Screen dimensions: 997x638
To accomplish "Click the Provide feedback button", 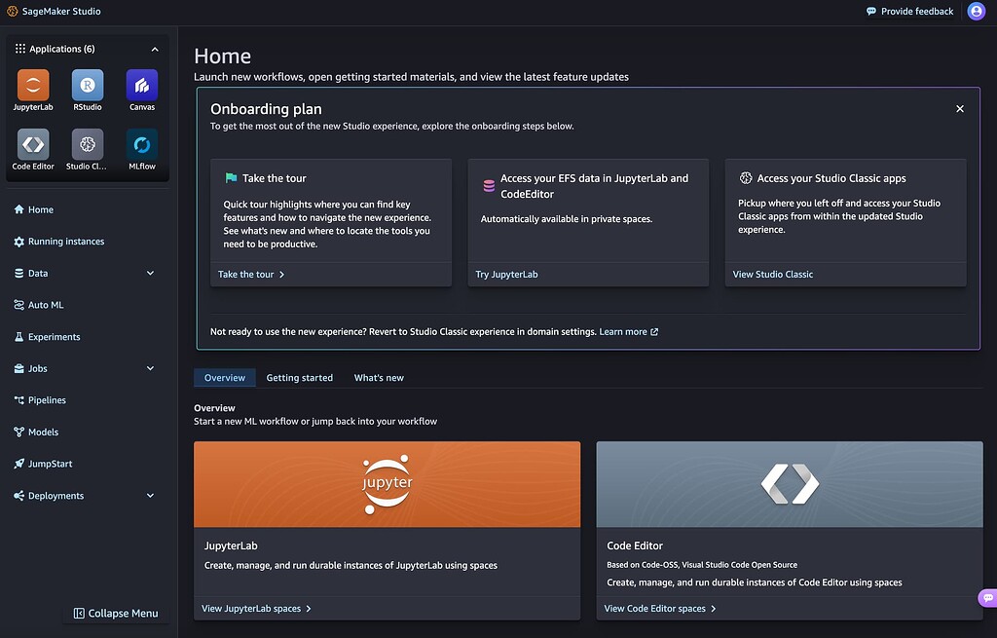I will pyautogui.click(x=909, y=12).
